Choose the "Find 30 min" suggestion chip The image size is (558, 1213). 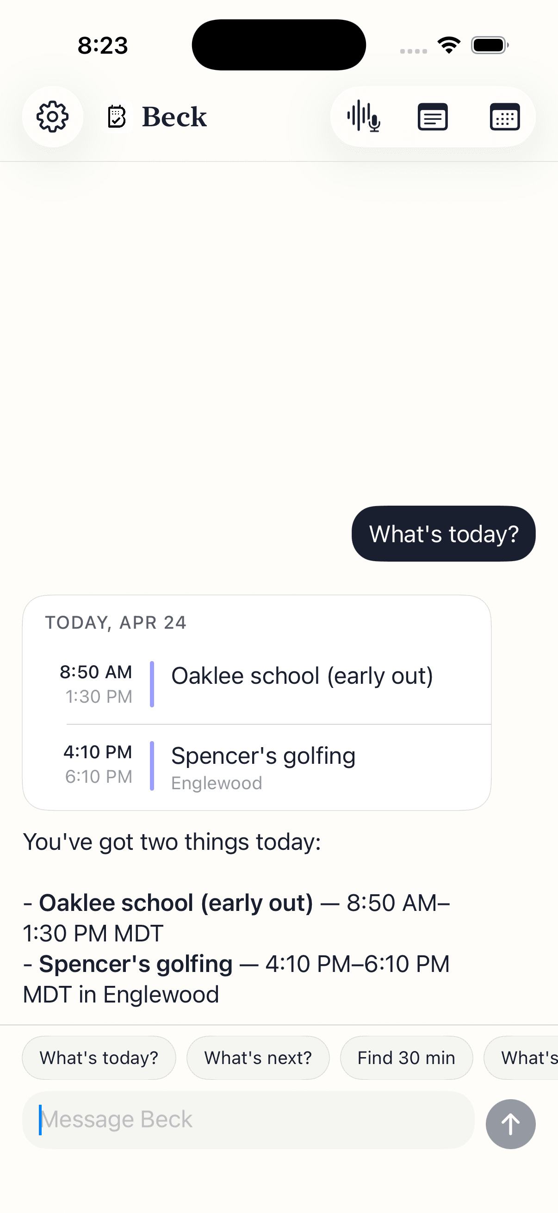(x=406, y=1058)
